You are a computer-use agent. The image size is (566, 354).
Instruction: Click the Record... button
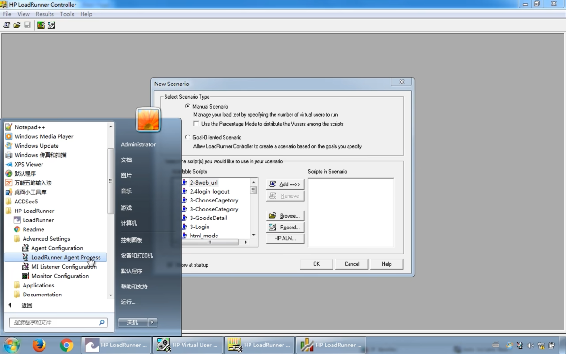[285, 227]
